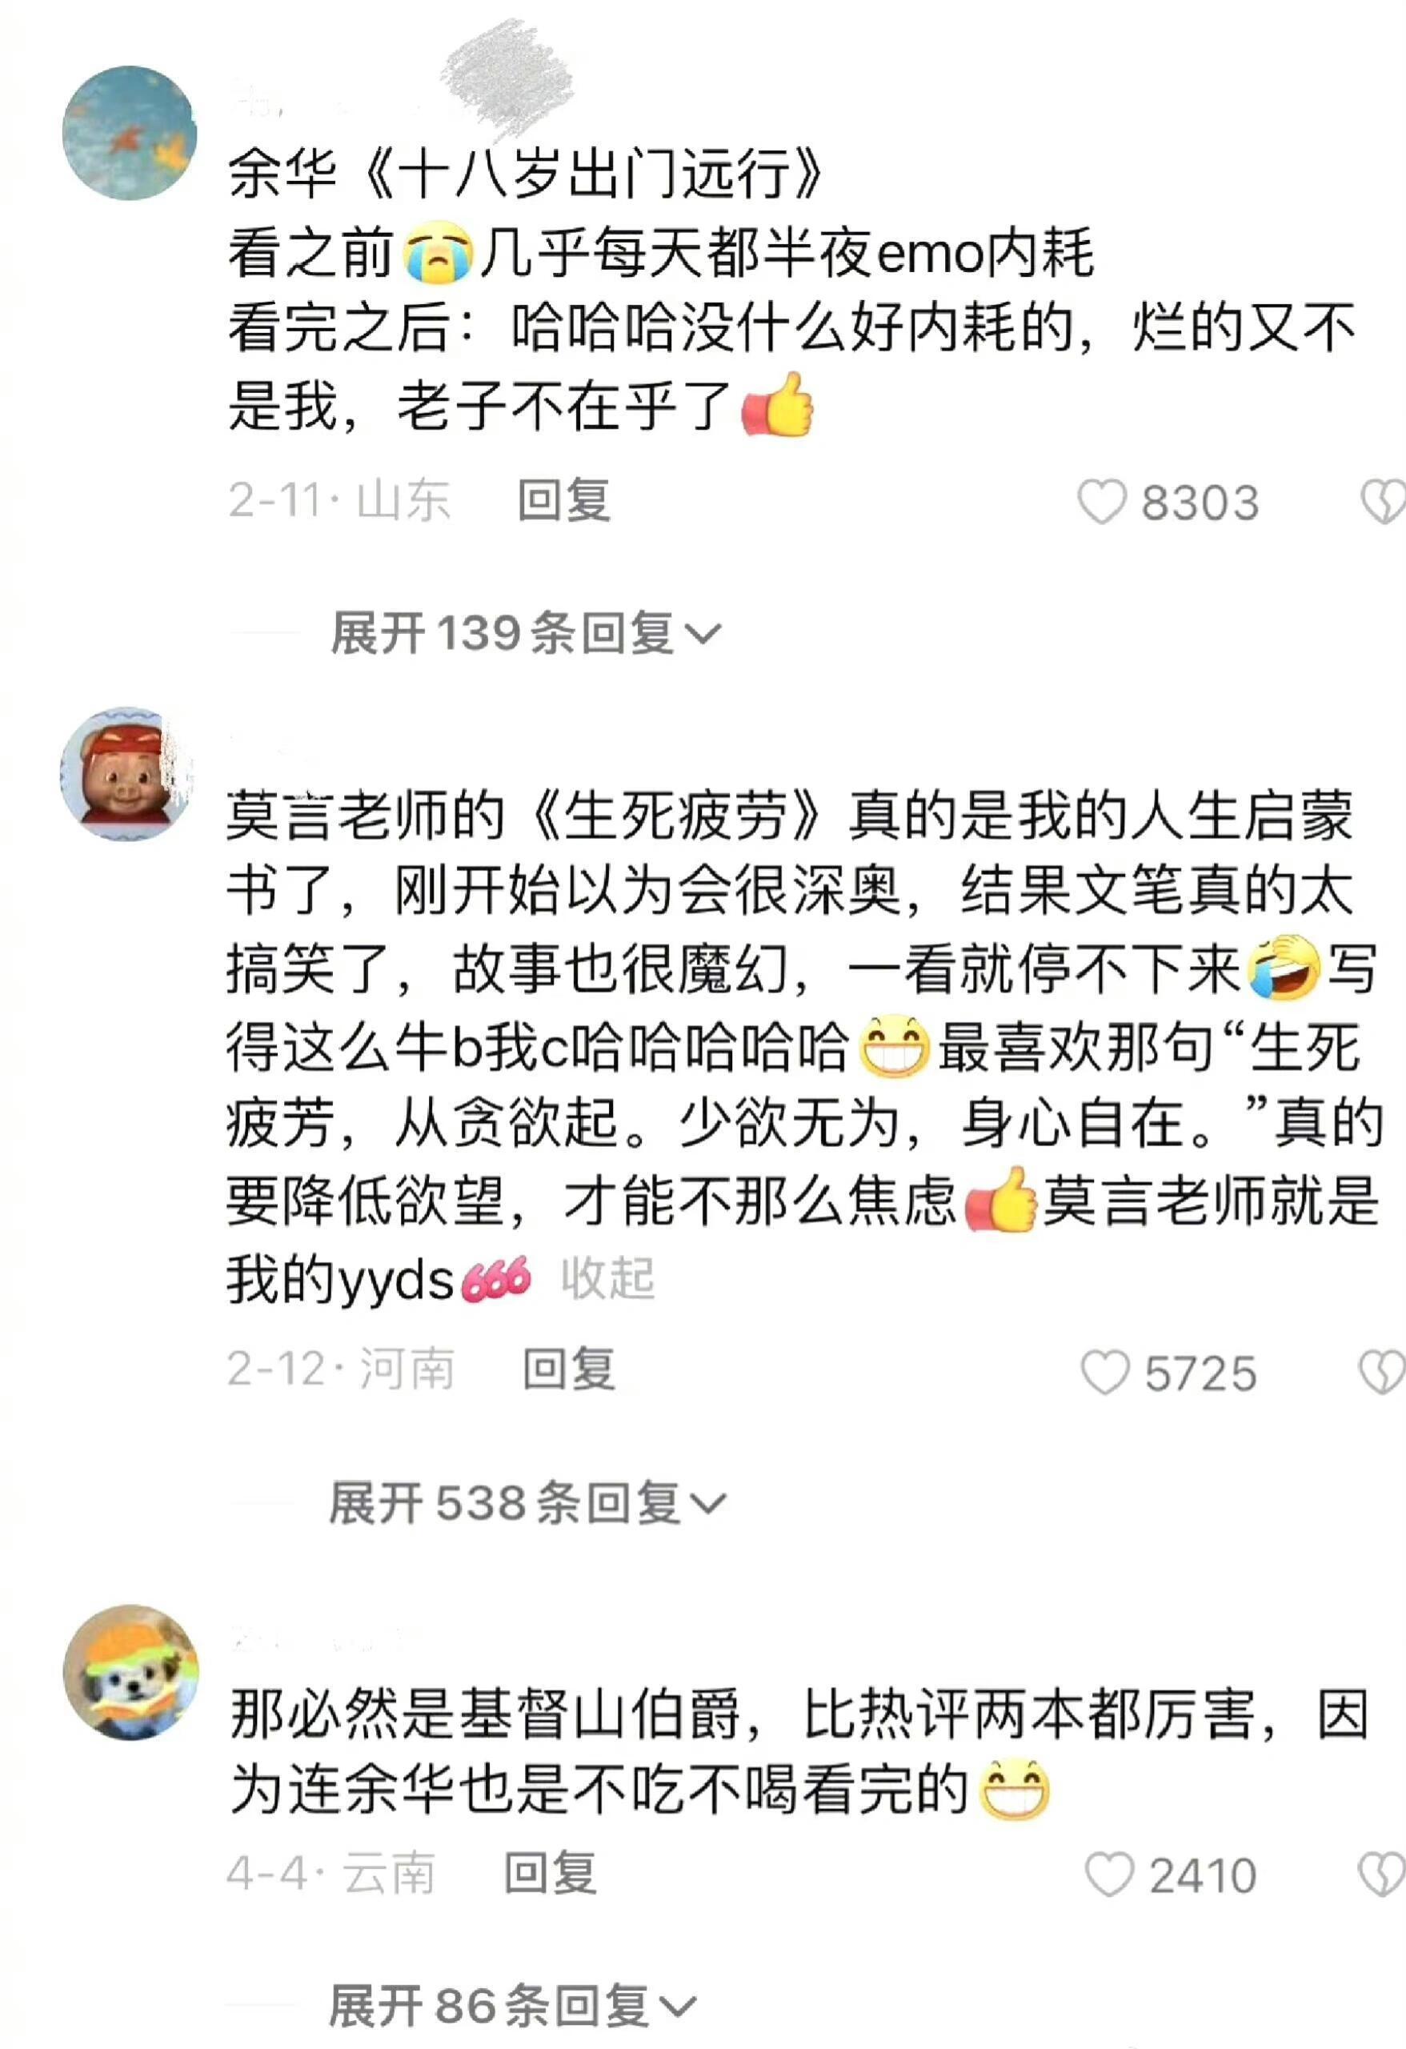Open the puppy with hat avatar profile
Image resolution: width=1406 pixels, height=2049 pixels.
tap(130, 1673)
